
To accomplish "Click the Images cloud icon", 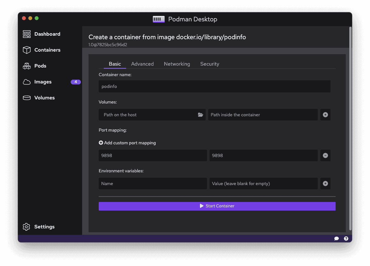I will tap(27, 82).
